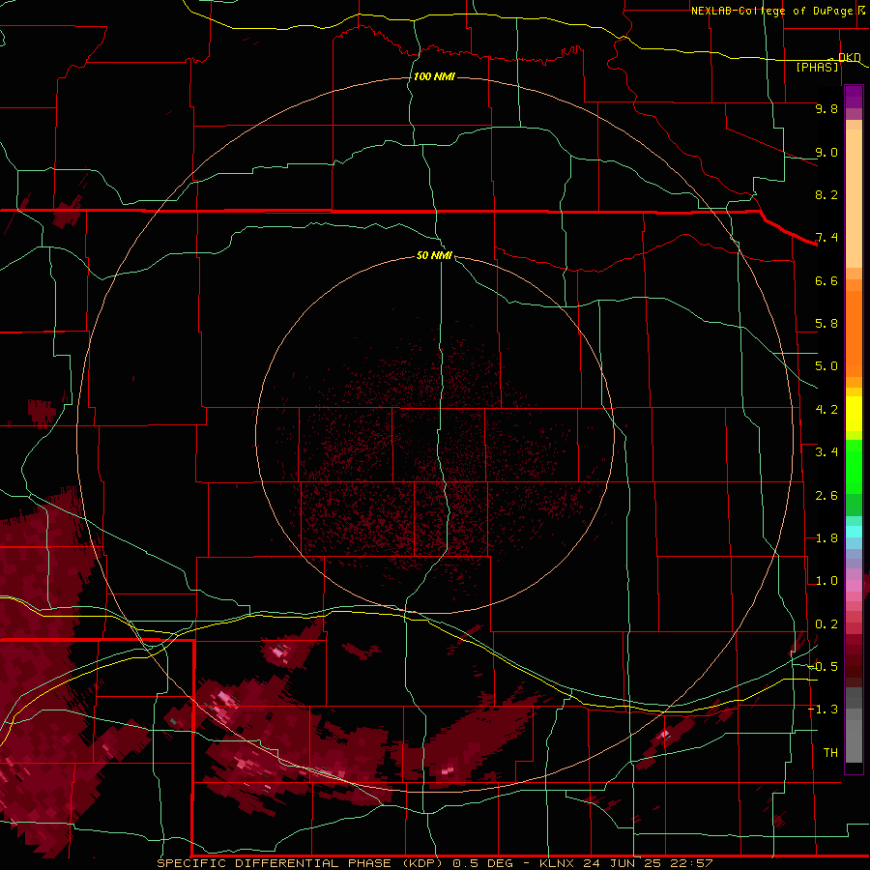Click the 1.0 value on the color scale
The image size is (870, 870).
coord(826,581)
